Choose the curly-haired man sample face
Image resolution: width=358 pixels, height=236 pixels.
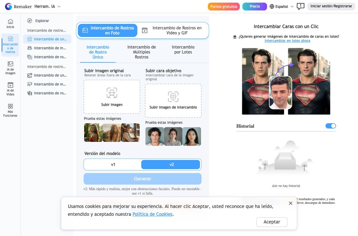coord(155,136)
